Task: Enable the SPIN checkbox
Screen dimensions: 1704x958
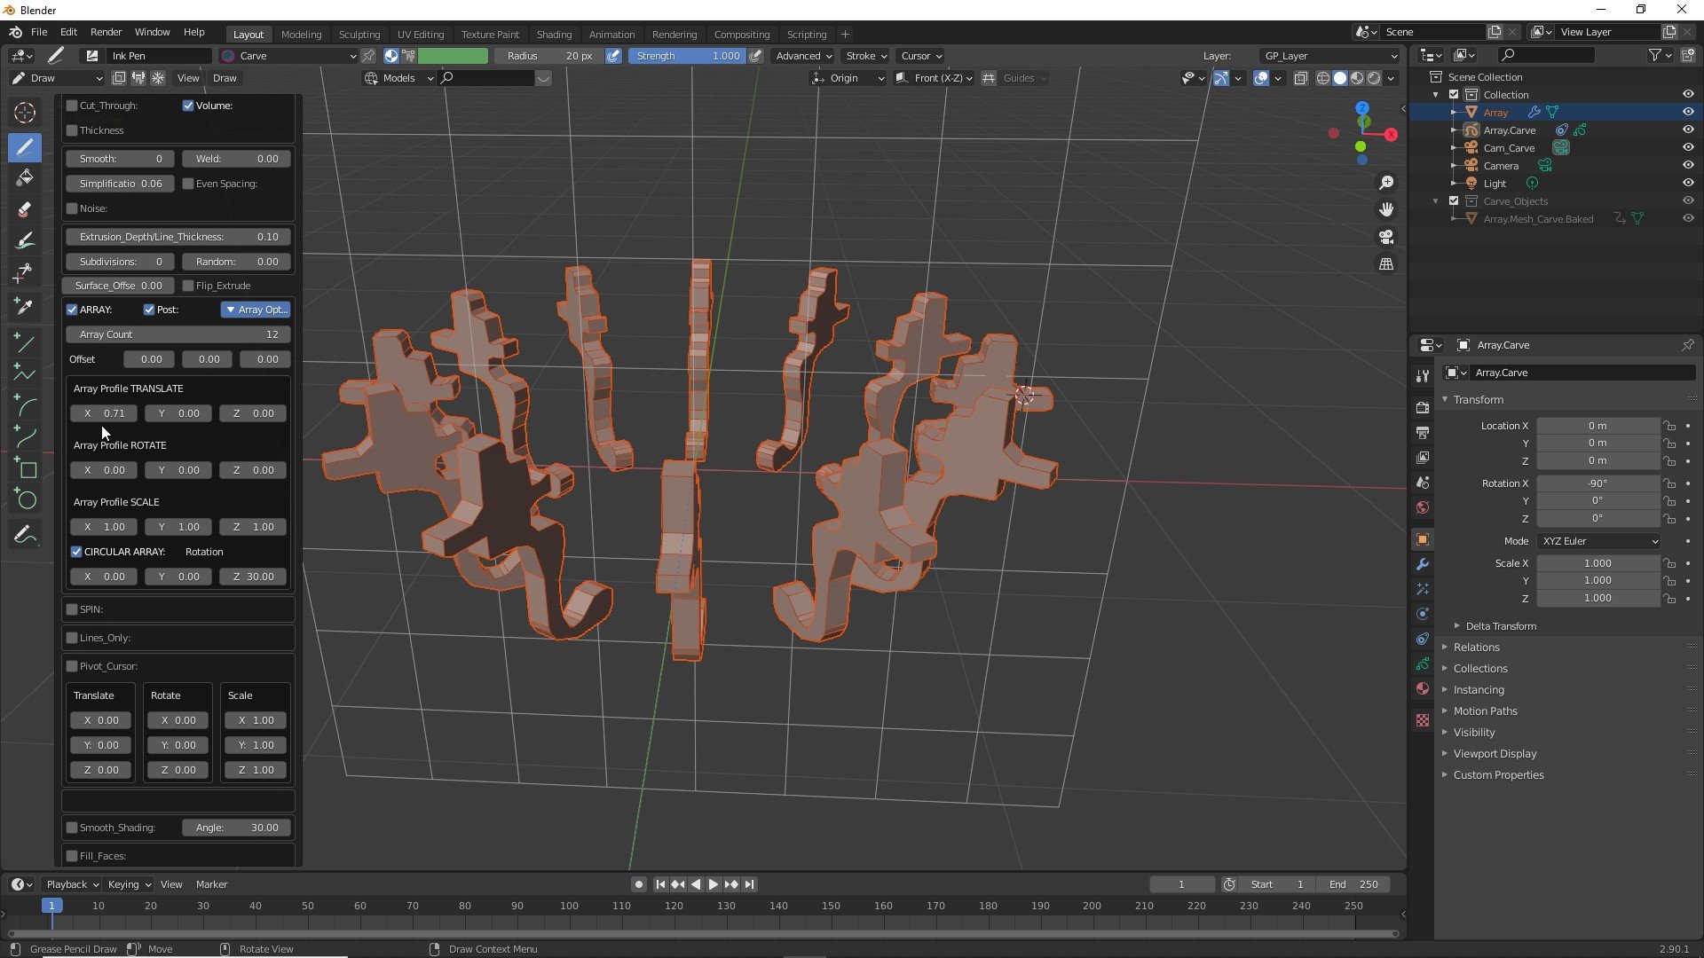Action: click(72, 609)
